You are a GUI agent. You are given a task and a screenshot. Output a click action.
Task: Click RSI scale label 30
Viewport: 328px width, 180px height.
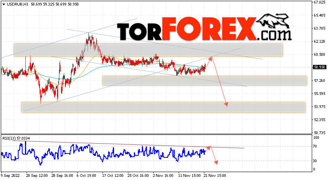(x=315, y=161)
